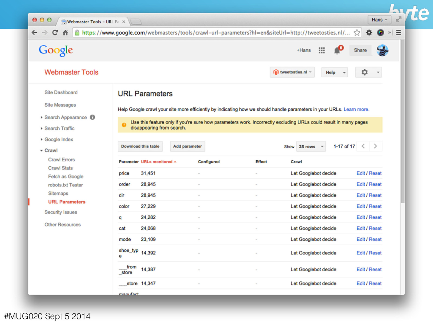Go to next page of table results
Viewport: 433px width, 324px height.
coord(375,146)
